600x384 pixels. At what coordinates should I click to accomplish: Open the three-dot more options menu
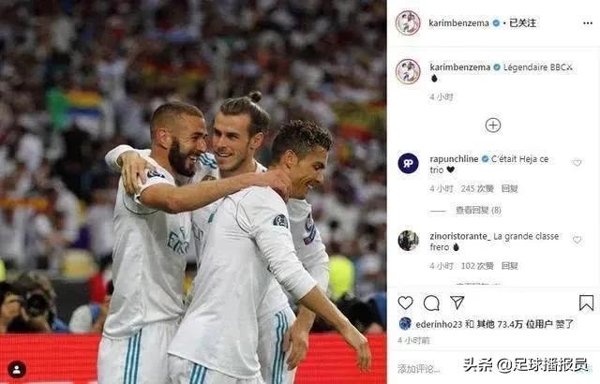[x=588, y=23]
